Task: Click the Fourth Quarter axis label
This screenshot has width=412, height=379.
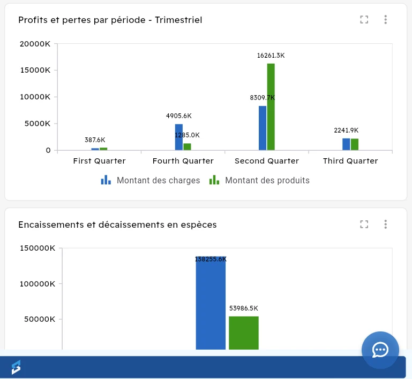Action: [x=183, y=161]
